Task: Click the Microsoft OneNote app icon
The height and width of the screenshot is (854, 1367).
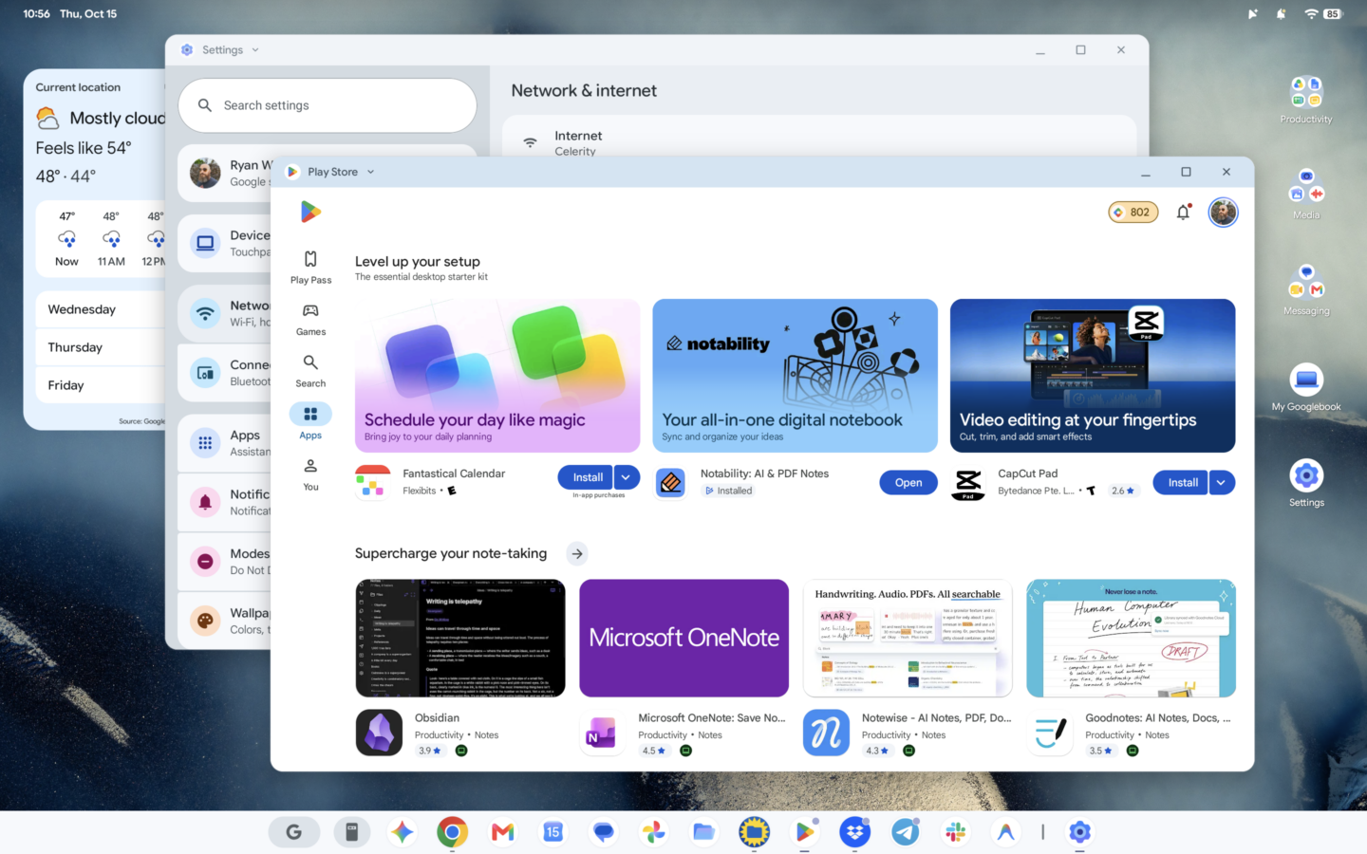Action: 602,733
